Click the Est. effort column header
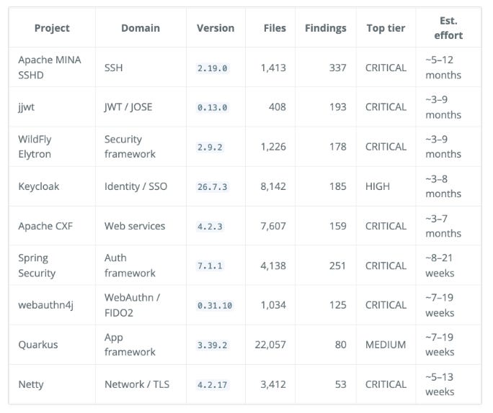This screenshot has width=493, height=413. point(448,28)
